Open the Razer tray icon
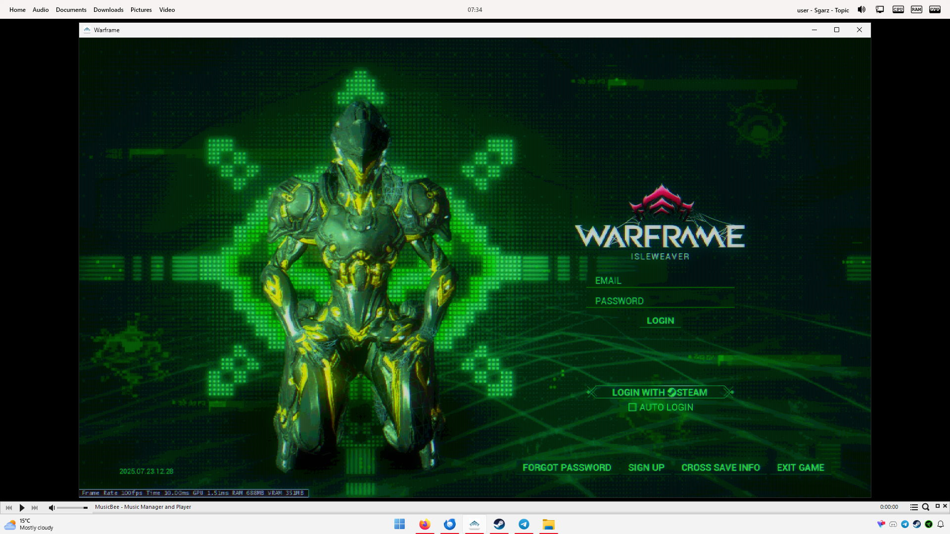The height and width of the screenshot is (534, 950). pos(929,524)
